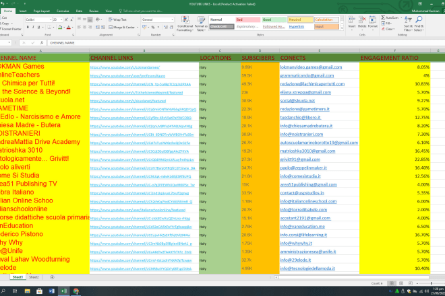Toggle Underline formatting
This screenshot has height=296, width=445.
pos(38,27)
